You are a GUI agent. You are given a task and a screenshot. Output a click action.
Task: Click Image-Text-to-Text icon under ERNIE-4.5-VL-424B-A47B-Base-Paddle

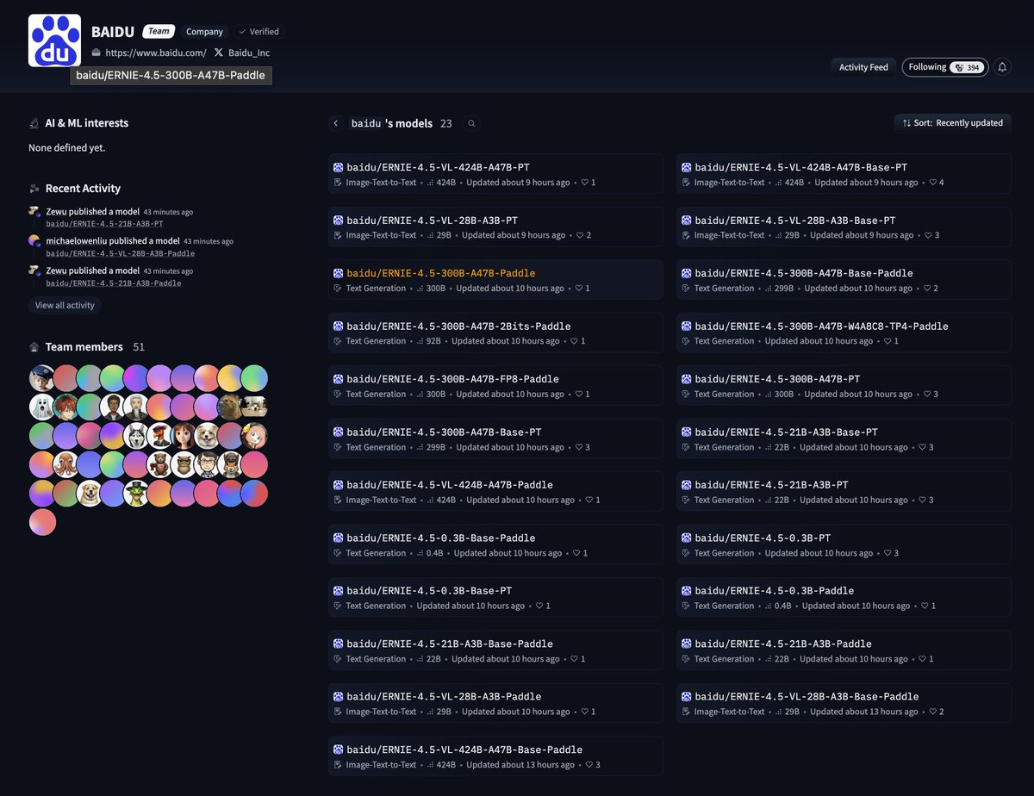pos(338,765)
